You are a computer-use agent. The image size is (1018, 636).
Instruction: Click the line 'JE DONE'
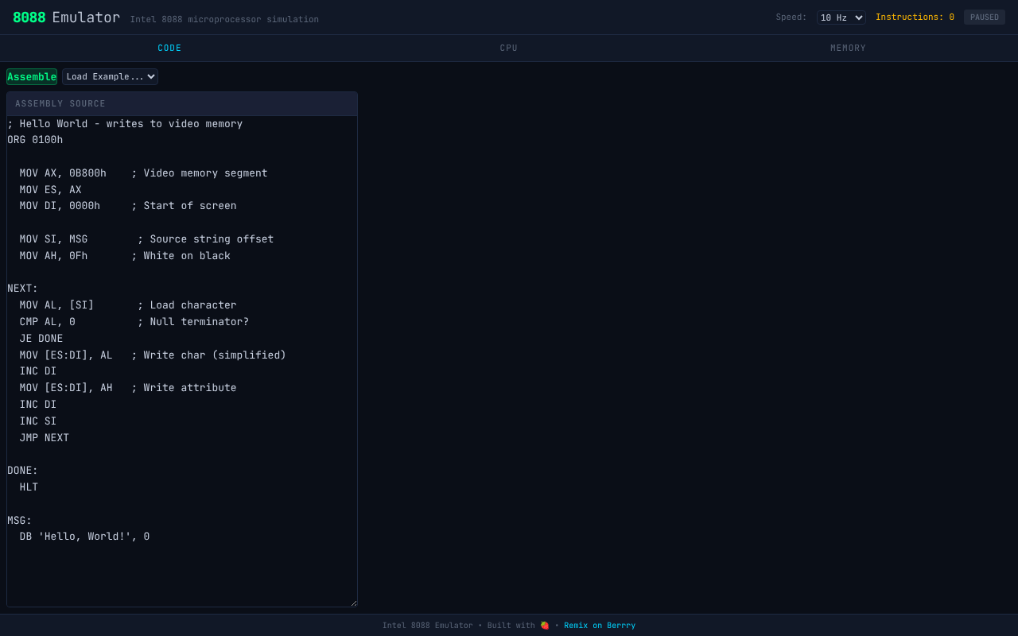tap(41, 339)
